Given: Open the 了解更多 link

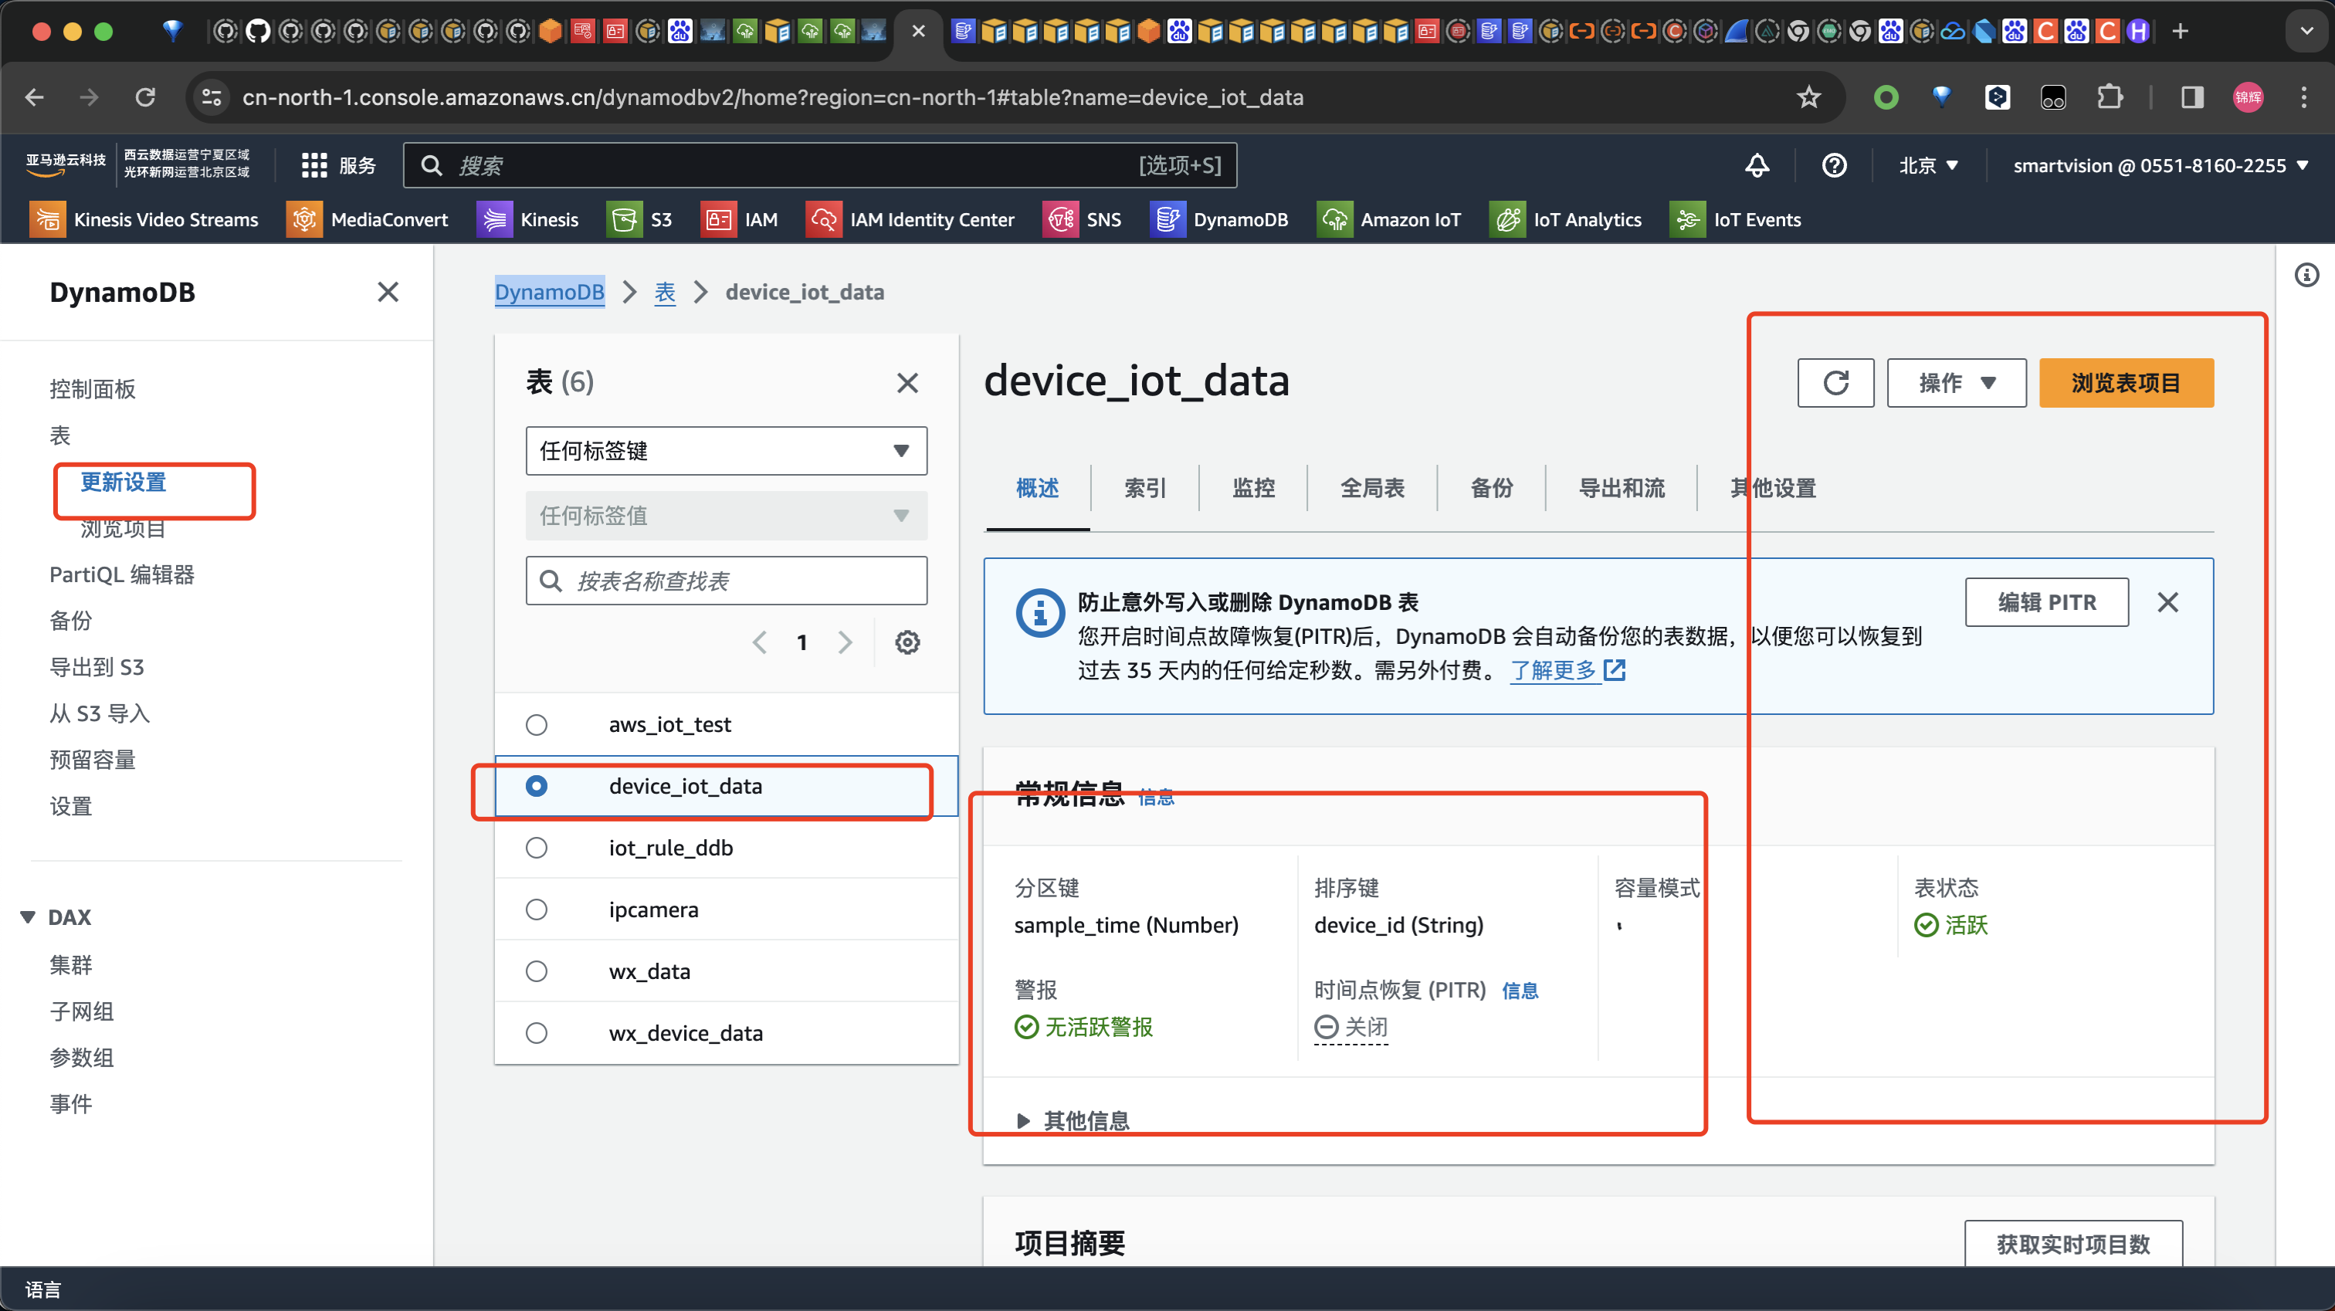Looking at the screenshot, I should click(1567, 670).
